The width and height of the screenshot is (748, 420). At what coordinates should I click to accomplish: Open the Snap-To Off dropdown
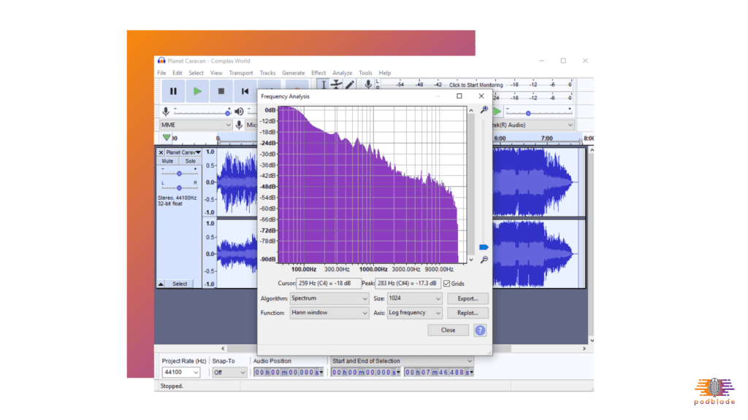pyautogui.click(x=229, y=373)
